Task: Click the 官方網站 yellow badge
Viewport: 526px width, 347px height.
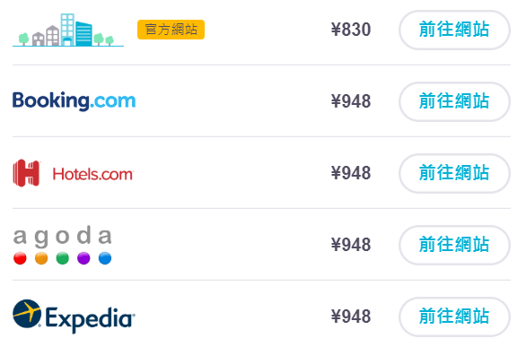Action: coord(171,30)
